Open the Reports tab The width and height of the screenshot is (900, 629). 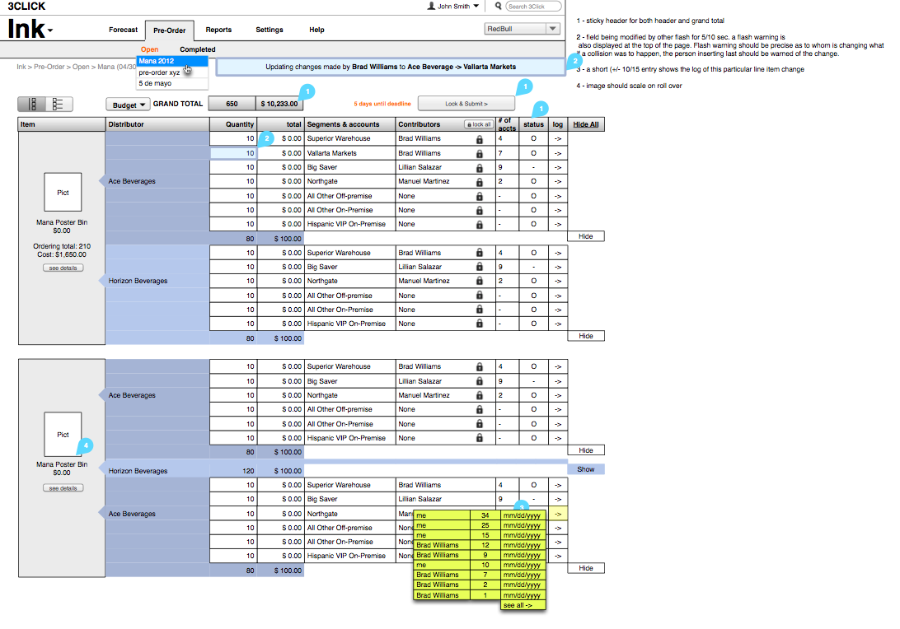click(x=218, y=30)
